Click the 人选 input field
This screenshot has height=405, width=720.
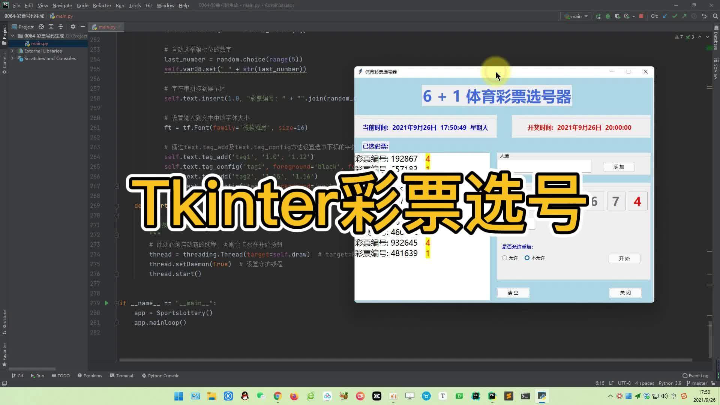coord(544,166)
